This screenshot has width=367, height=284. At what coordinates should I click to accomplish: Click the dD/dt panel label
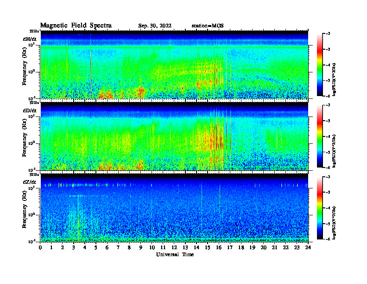point(30,110)
